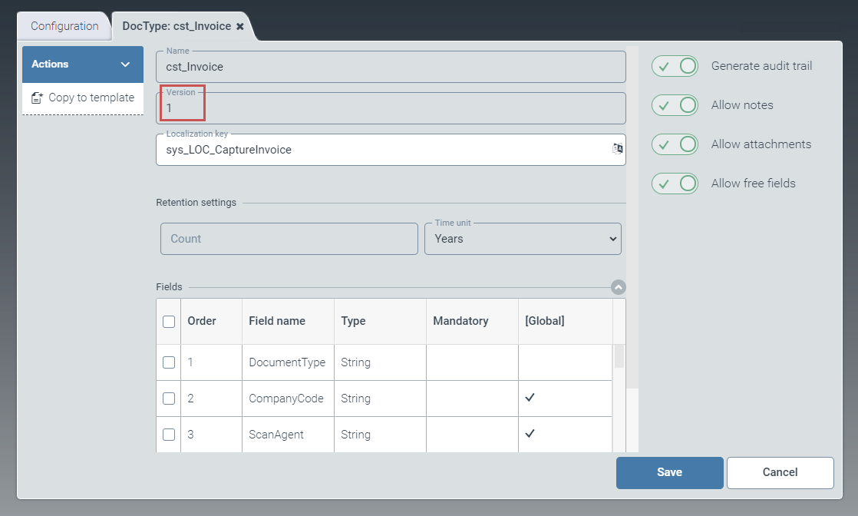Switch to the Configuration tab
This screenshot has width=858, height=516.
pos(64,26)
